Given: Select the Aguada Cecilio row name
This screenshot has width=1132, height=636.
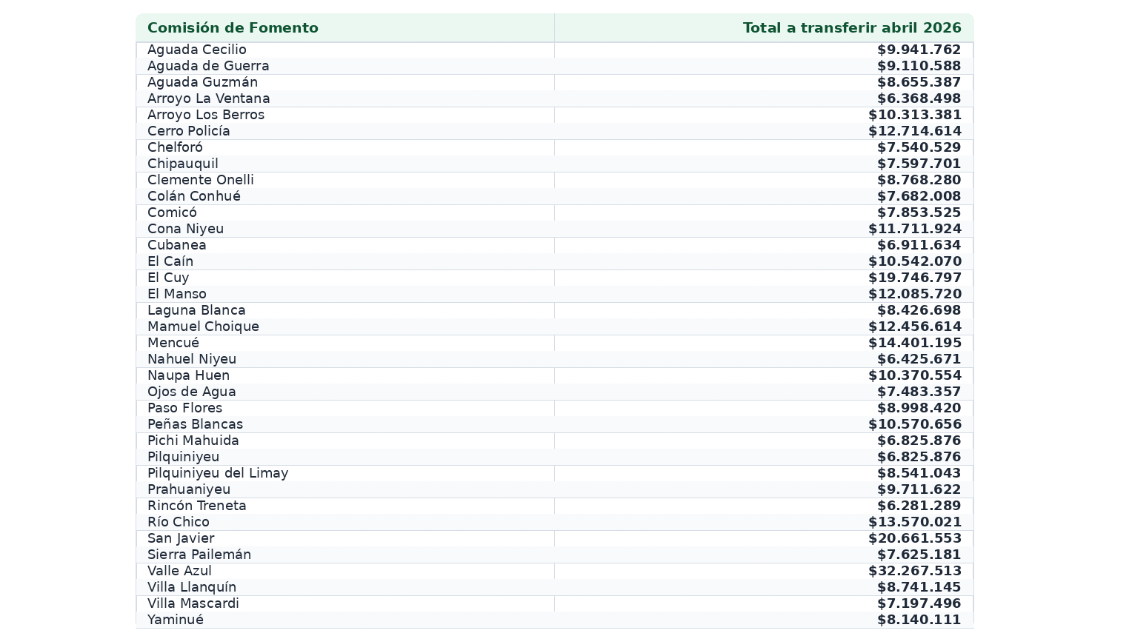Looking at the screenshot, I should [x=197, y=50].
